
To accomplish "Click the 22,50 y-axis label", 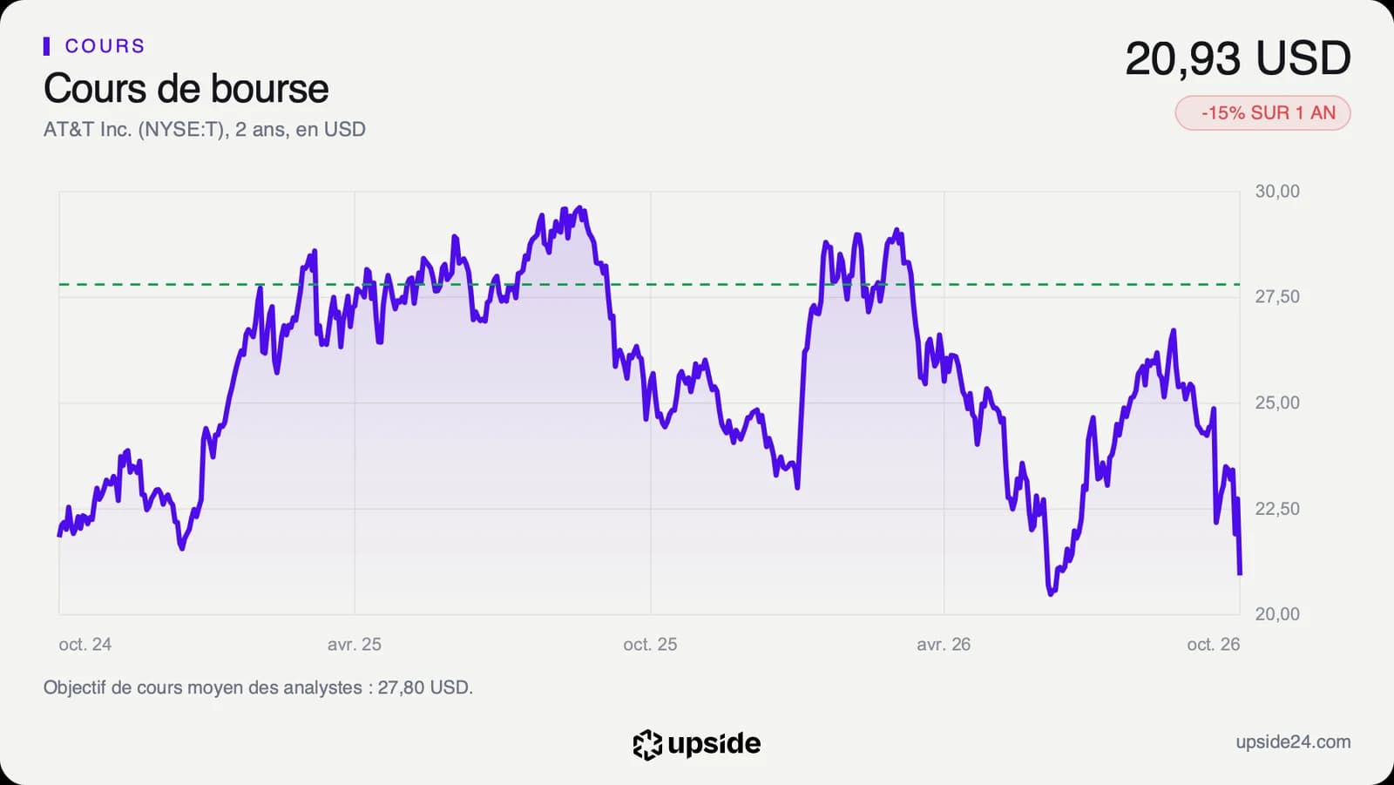I will click(x=1277, y=509).
